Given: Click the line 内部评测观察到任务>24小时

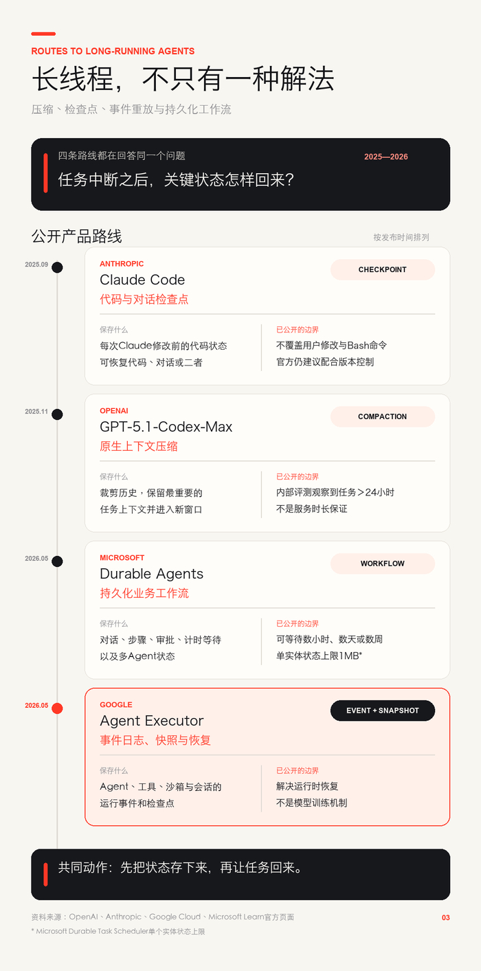Looking at the screenshot, I should 335,492.
